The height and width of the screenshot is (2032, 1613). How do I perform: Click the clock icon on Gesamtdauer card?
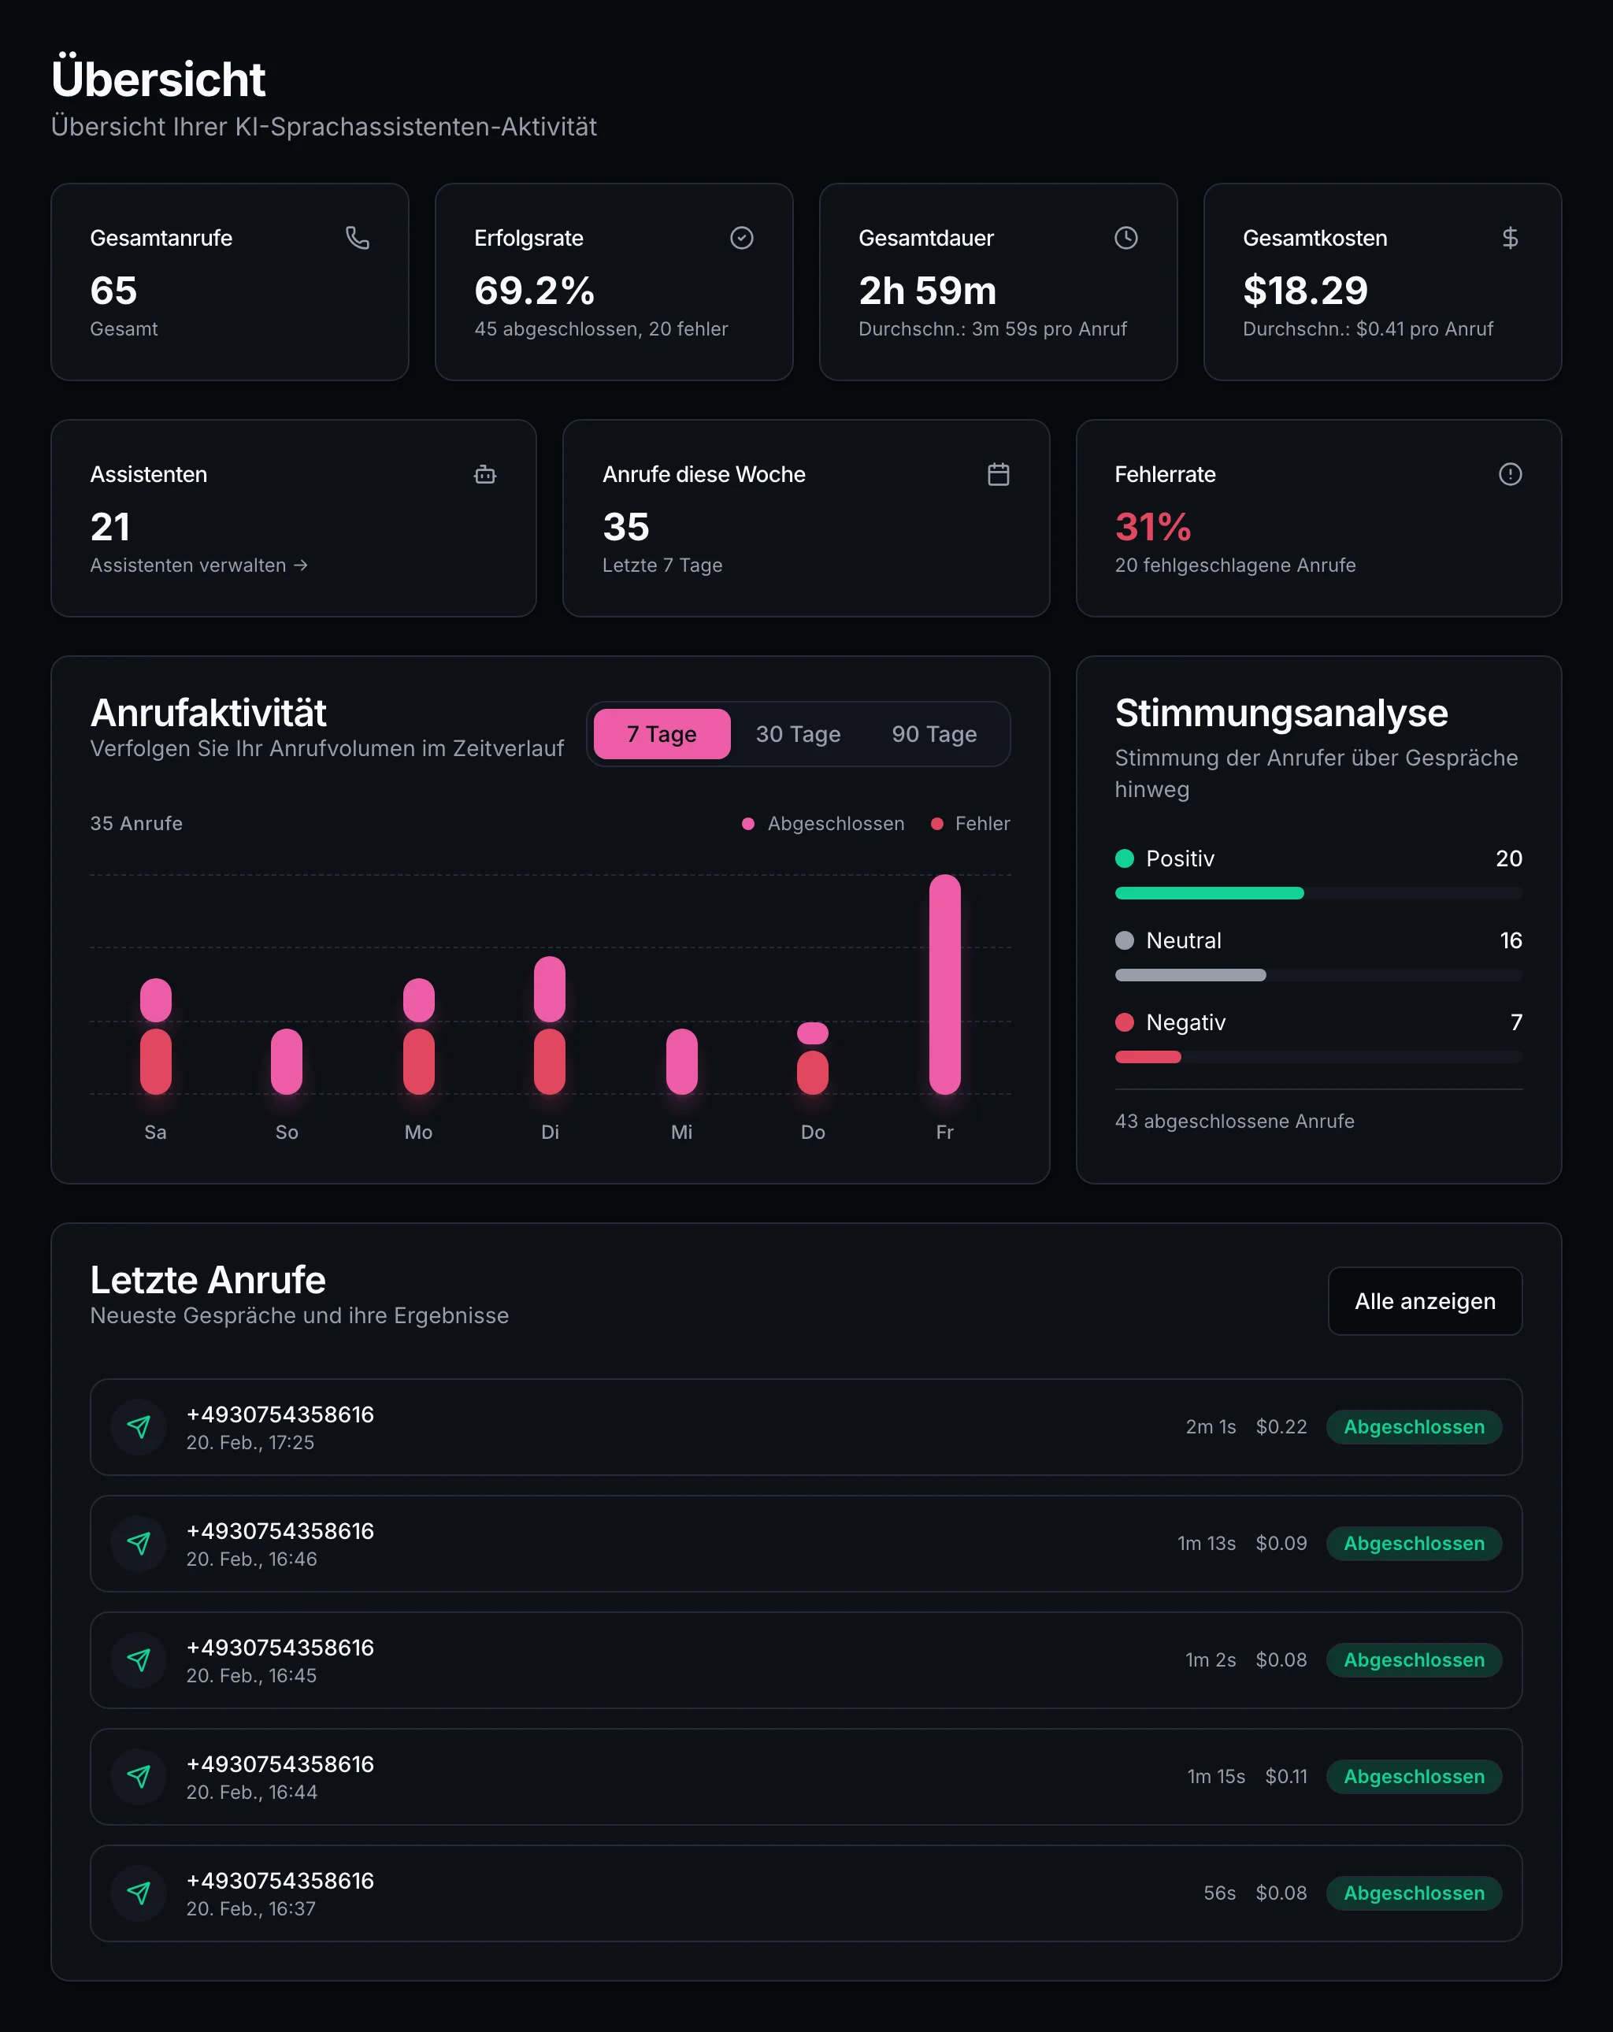tap(1125, 239)
